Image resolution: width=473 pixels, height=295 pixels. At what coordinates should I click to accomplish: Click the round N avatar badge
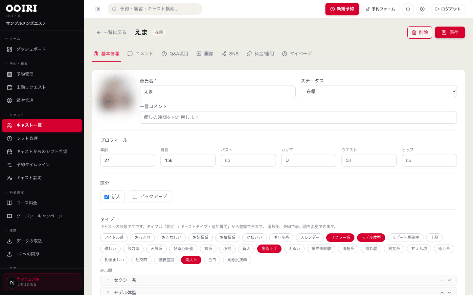tap(12, 283)
